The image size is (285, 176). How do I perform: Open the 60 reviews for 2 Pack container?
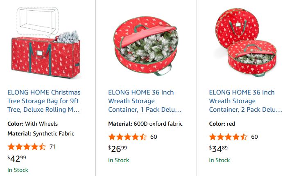[254, 137]
